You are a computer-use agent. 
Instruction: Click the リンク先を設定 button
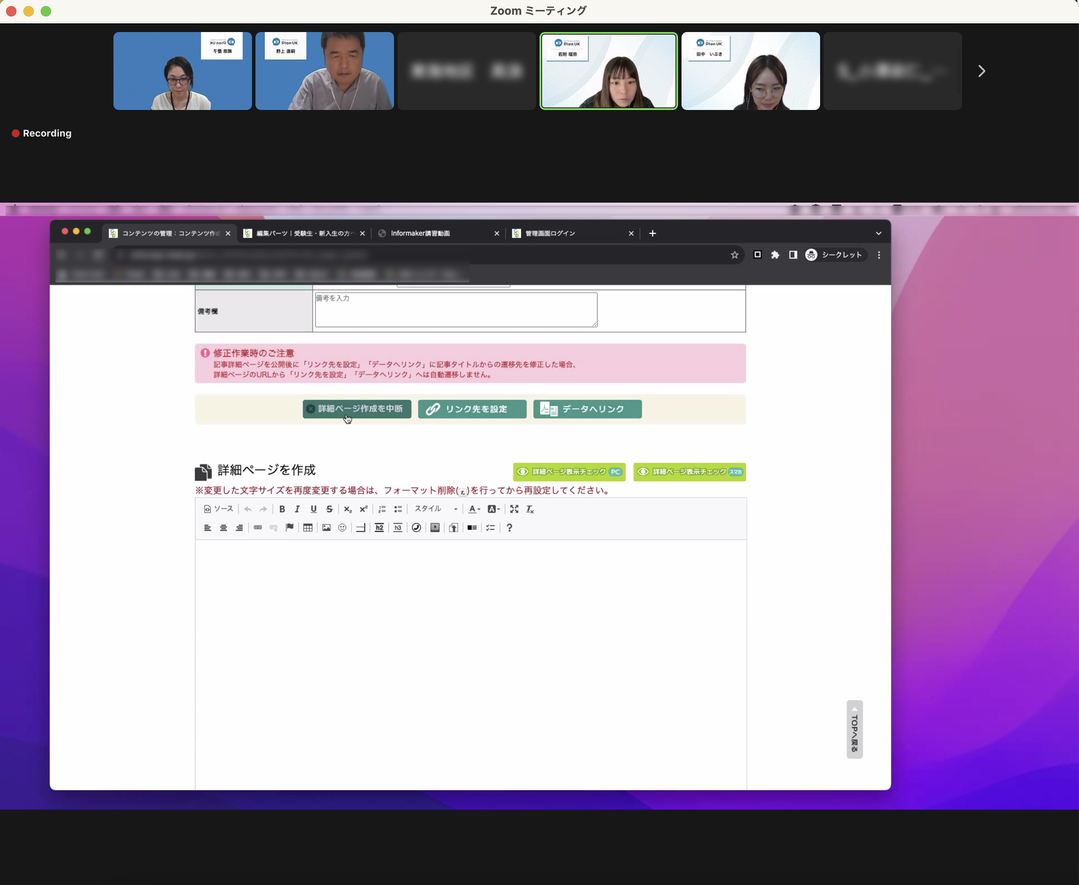click(472, 409)
